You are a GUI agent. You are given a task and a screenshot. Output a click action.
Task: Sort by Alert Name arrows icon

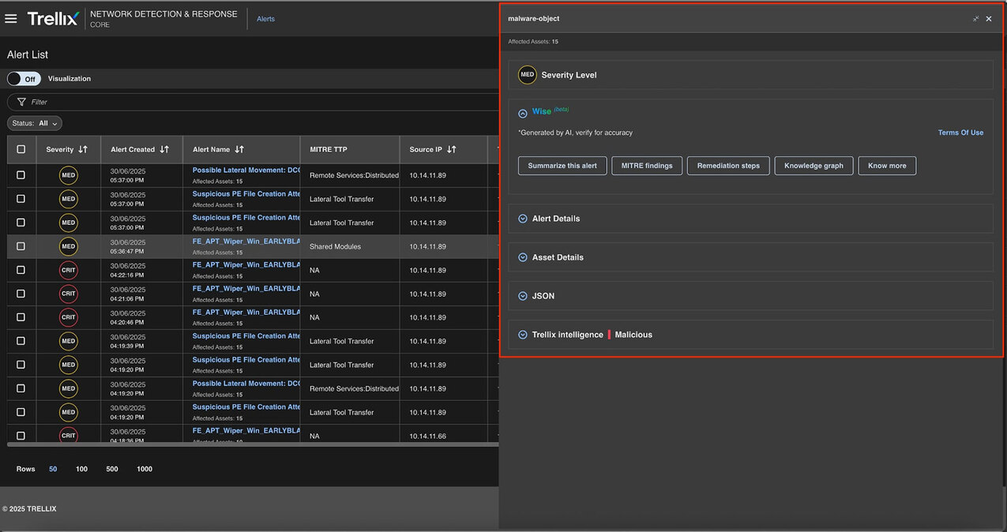[x=239, y=149]
